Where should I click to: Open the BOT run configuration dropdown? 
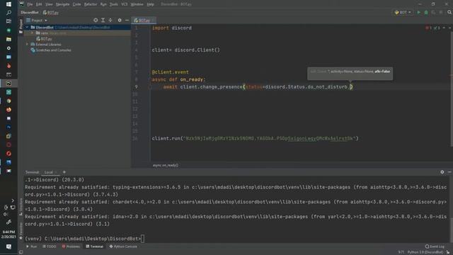[403, 13]
